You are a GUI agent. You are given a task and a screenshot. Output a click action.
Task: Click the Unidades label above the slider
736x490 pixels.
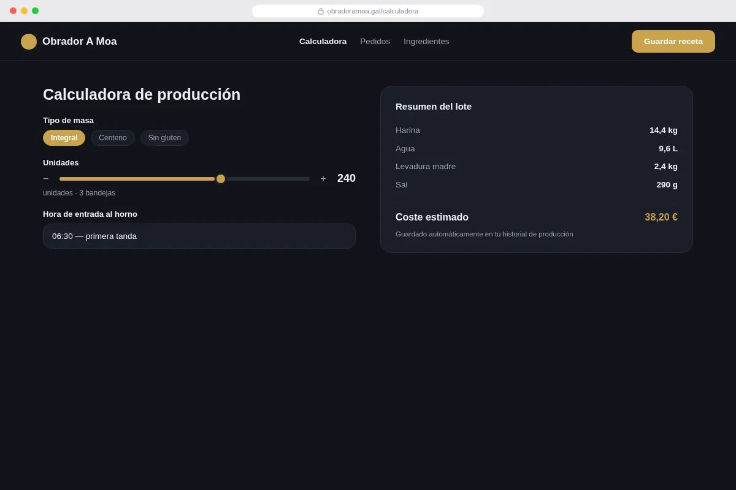(x=61, y=162)
